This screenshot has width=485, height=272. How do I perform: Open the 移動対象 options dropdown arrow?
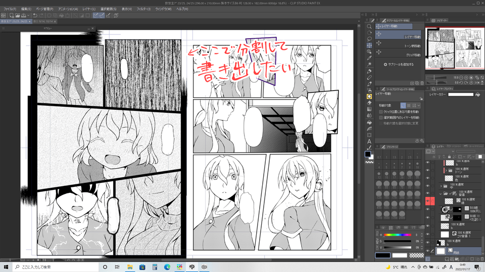(419, 105)
